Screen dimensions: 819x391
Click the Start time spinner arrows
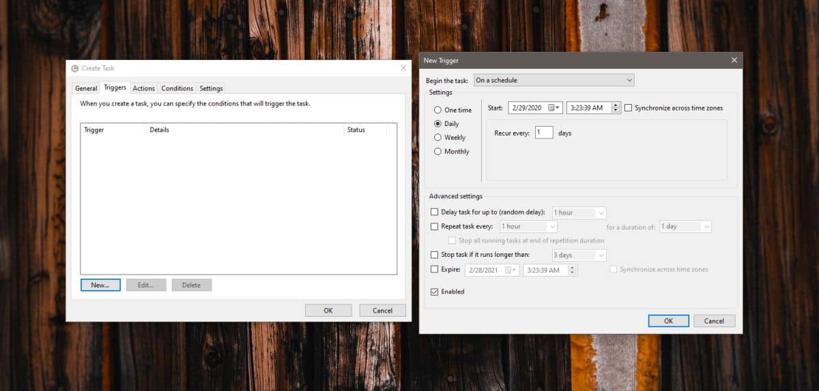616,108
